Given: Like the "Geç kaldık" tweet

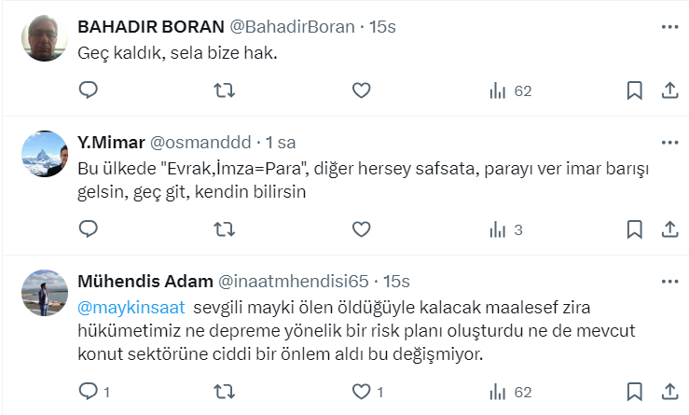Looking at the screenshot, I should 361,90.
